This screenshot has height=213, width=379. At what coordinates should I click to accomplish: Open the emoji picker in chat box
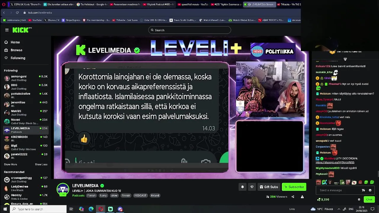(x=370, y=190)
